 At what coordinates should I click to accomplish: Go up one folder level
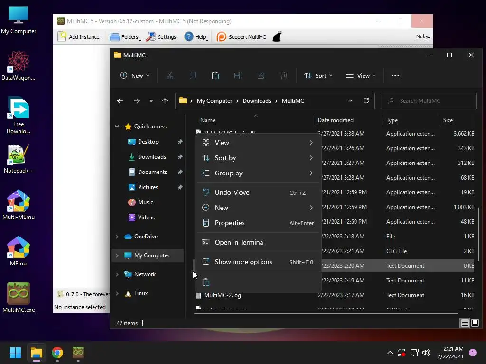(x=165, y=101)
